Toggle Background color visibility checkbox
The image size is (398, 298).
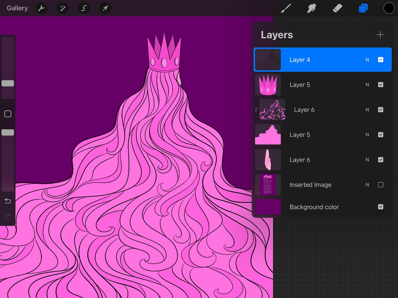pos(381,207)
